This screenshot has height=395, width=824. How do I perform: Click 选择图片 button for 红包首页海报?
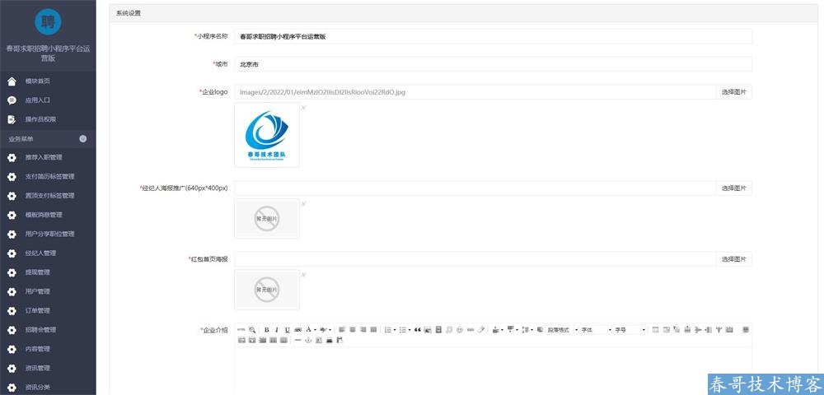click(x=733, y=259)
